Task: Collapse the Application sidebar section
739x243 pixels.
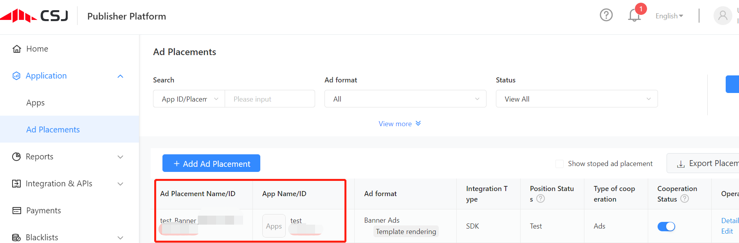Action: click(120, 76)
